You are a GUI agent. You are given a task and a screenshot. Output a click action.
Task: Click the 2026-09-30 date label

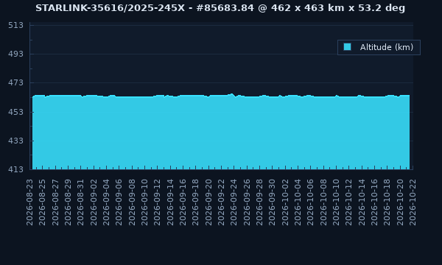point(273,202)
